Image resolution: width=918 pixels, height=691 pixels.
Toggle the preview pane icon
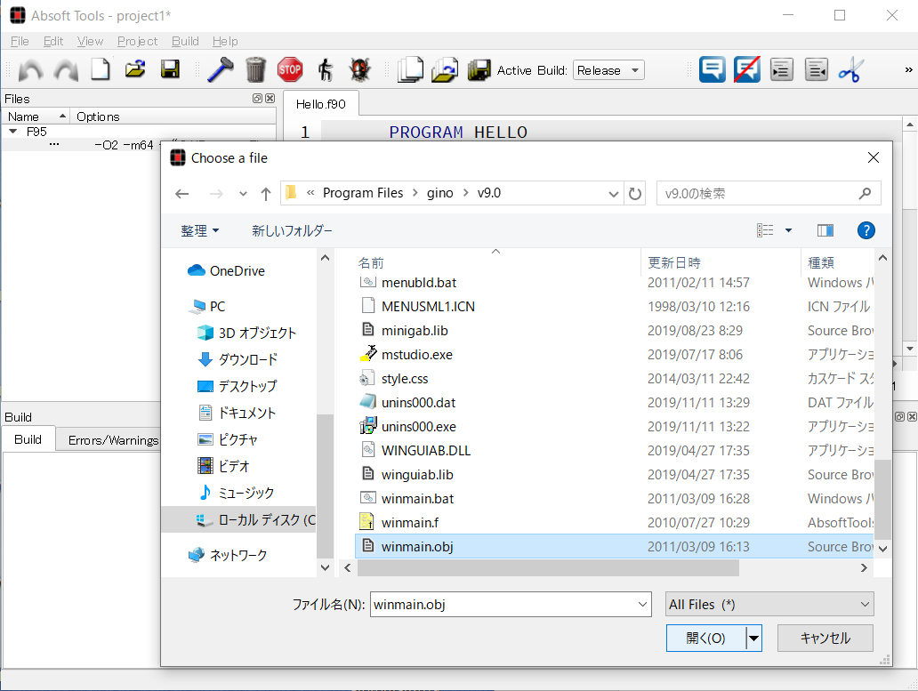(825, 230)
